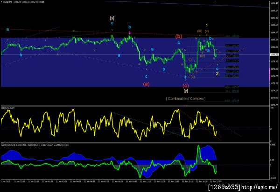Select the cyan b label above pink arrow
The width and height of the screenshot is (280, 192).
pos(130,27)
